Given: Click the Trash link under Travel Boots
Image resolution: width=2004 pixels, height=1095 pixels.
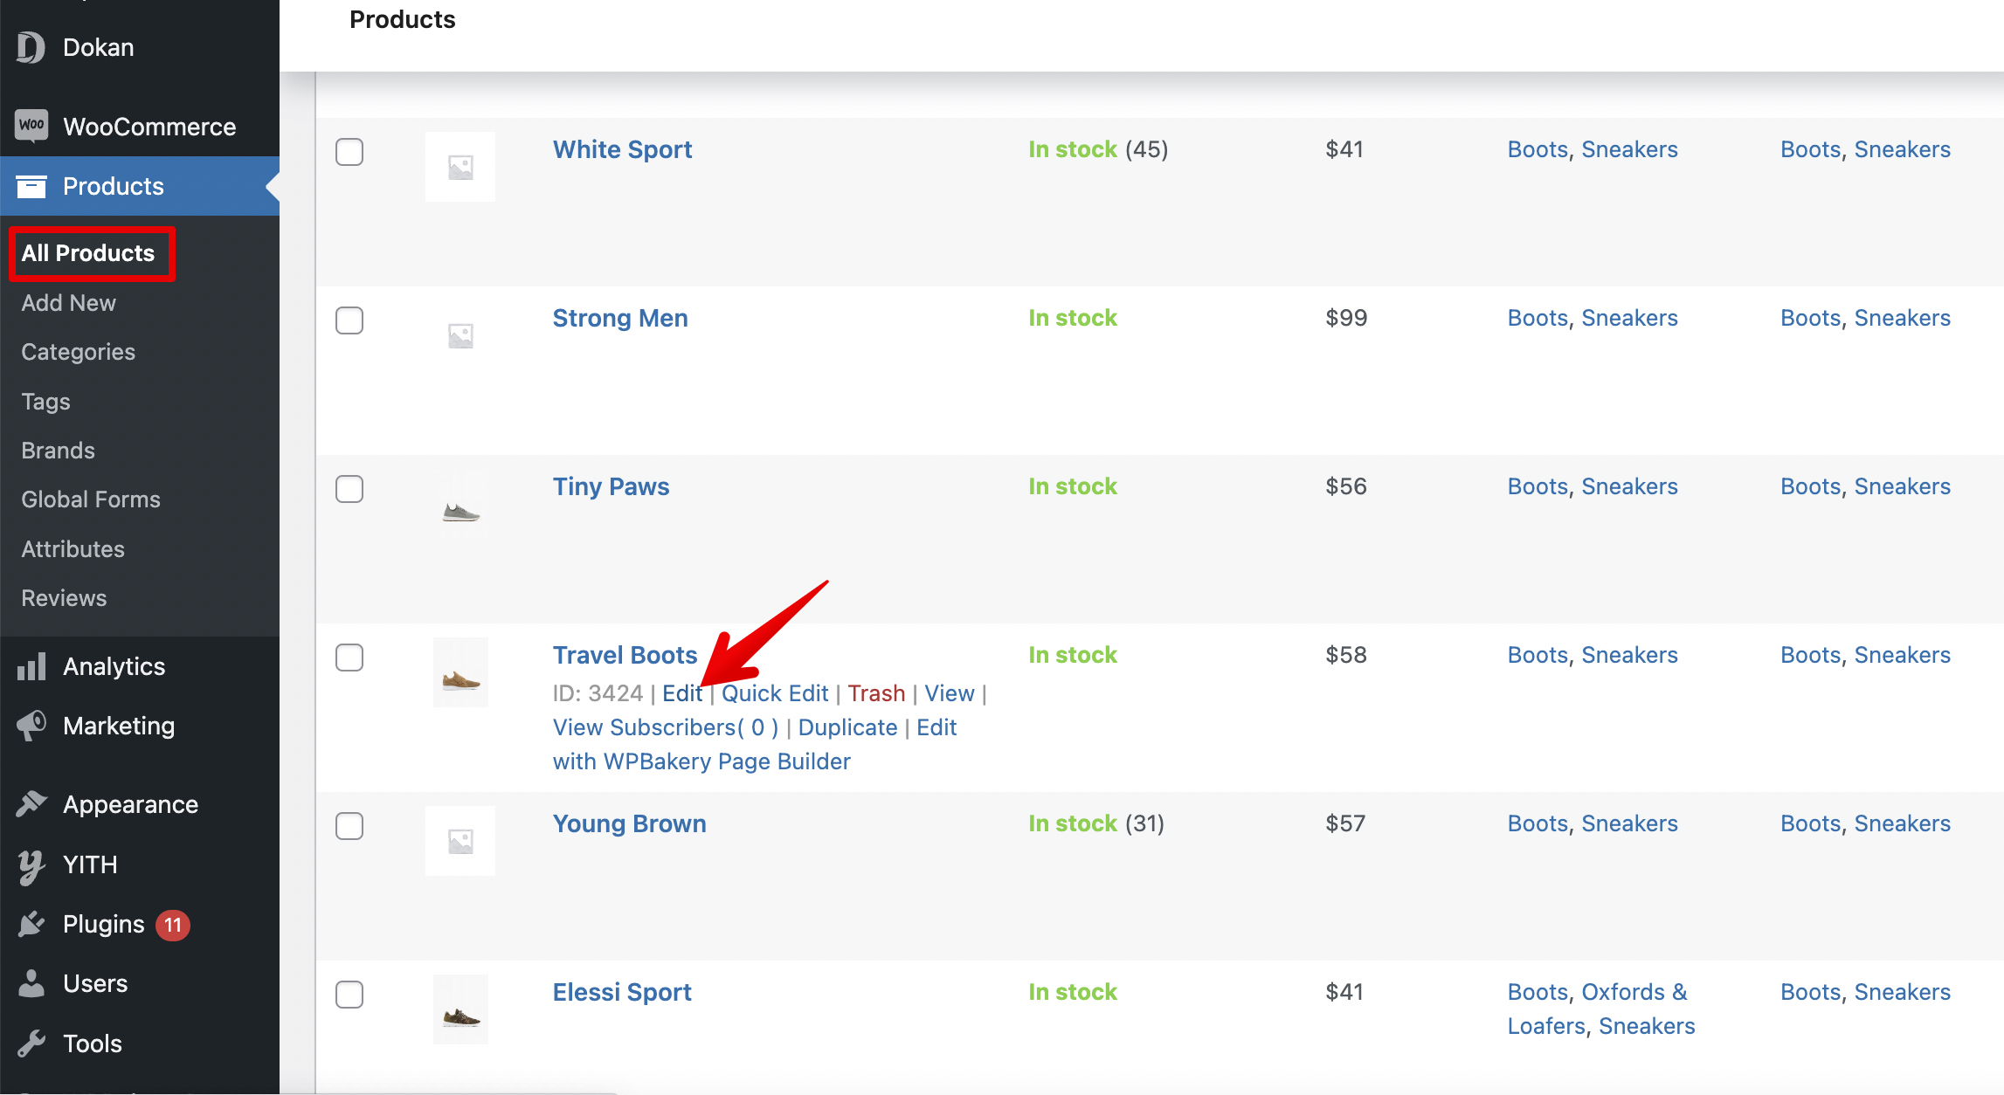Looking at the screenshot, I should pos(875,693).
